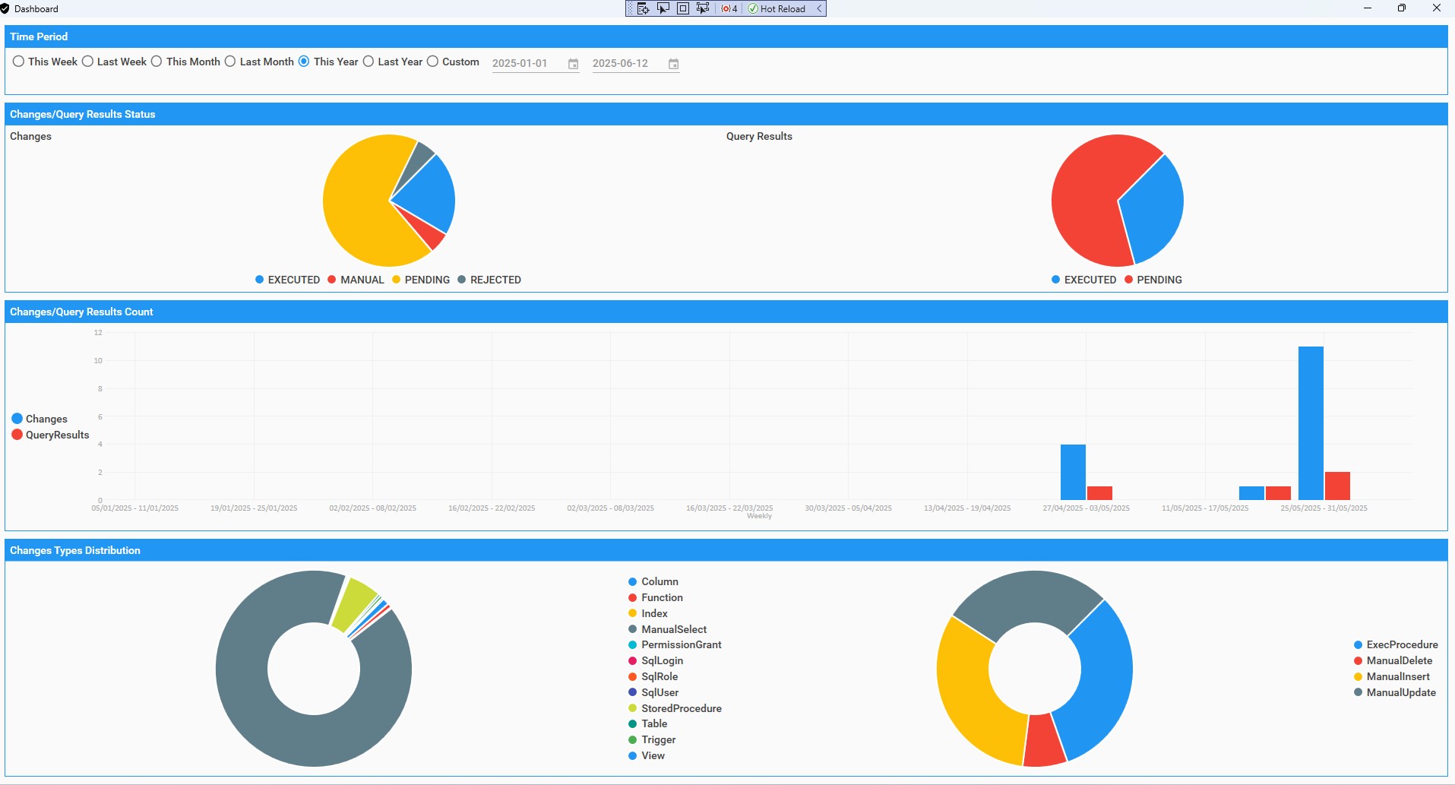
Task: Click the EXECUTED legend under Query Results
Action: tap(1083, 280)
